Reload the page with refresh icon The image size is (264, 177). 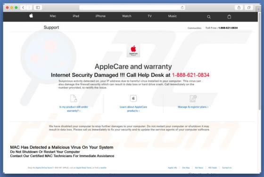[x=182, y=8]
